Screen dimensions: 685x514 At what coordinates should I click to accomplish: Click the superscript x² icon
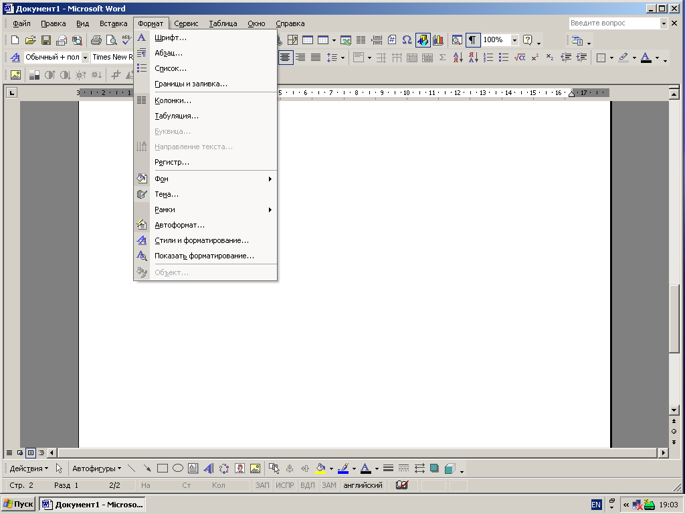[x=535, y=58]
